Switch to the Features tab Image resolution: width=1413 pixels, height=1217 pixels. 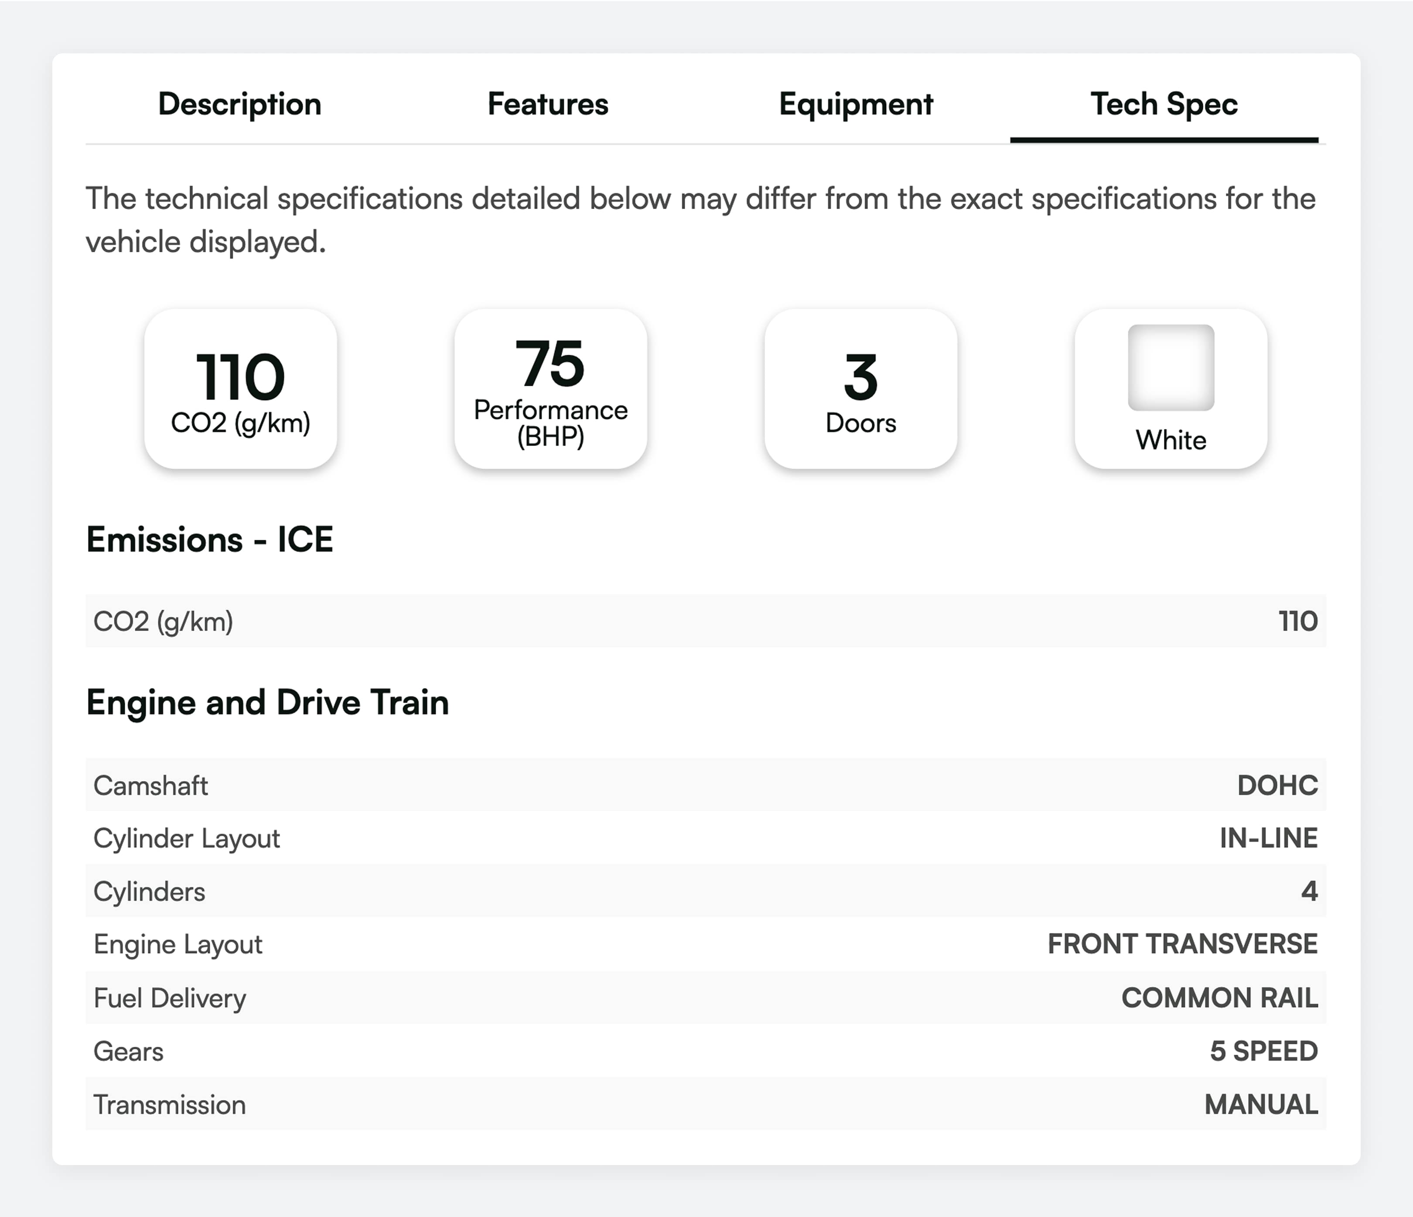pos(548,104)
